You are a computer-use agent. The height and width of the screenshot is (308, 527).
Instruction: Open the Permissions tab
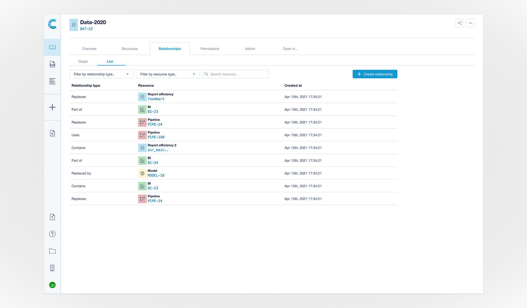(x=210, y=49)
